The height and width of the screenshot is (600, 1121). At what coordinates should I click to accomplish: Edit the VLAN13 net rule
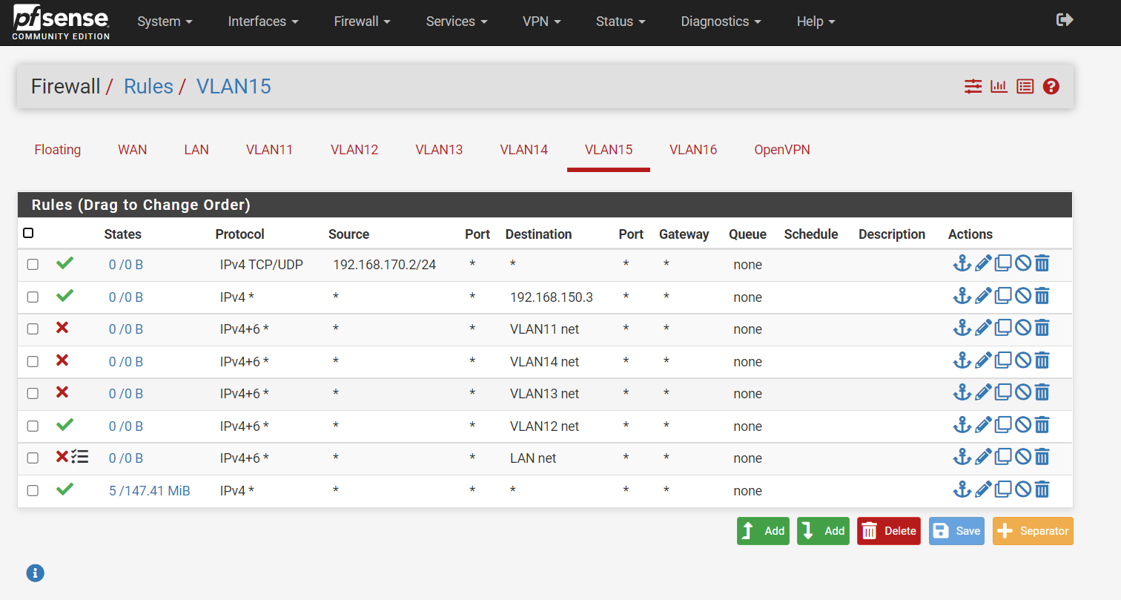click(x=983, y=392)
